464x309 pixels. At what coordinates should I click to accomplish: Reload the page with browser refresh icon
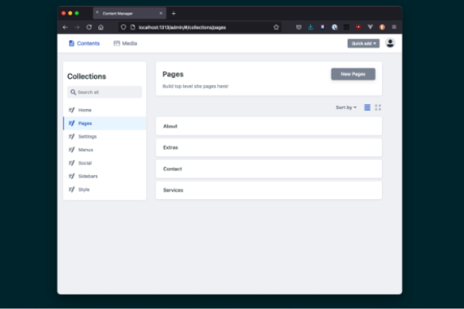[89, 27]
